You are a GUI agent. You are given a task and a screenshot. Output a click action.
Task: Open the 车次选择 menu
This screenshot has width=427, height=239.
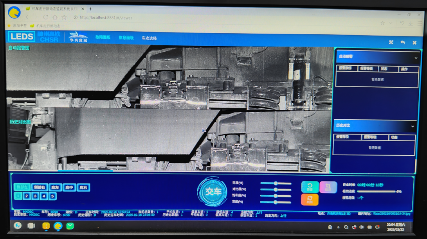[x=149, y=38]
